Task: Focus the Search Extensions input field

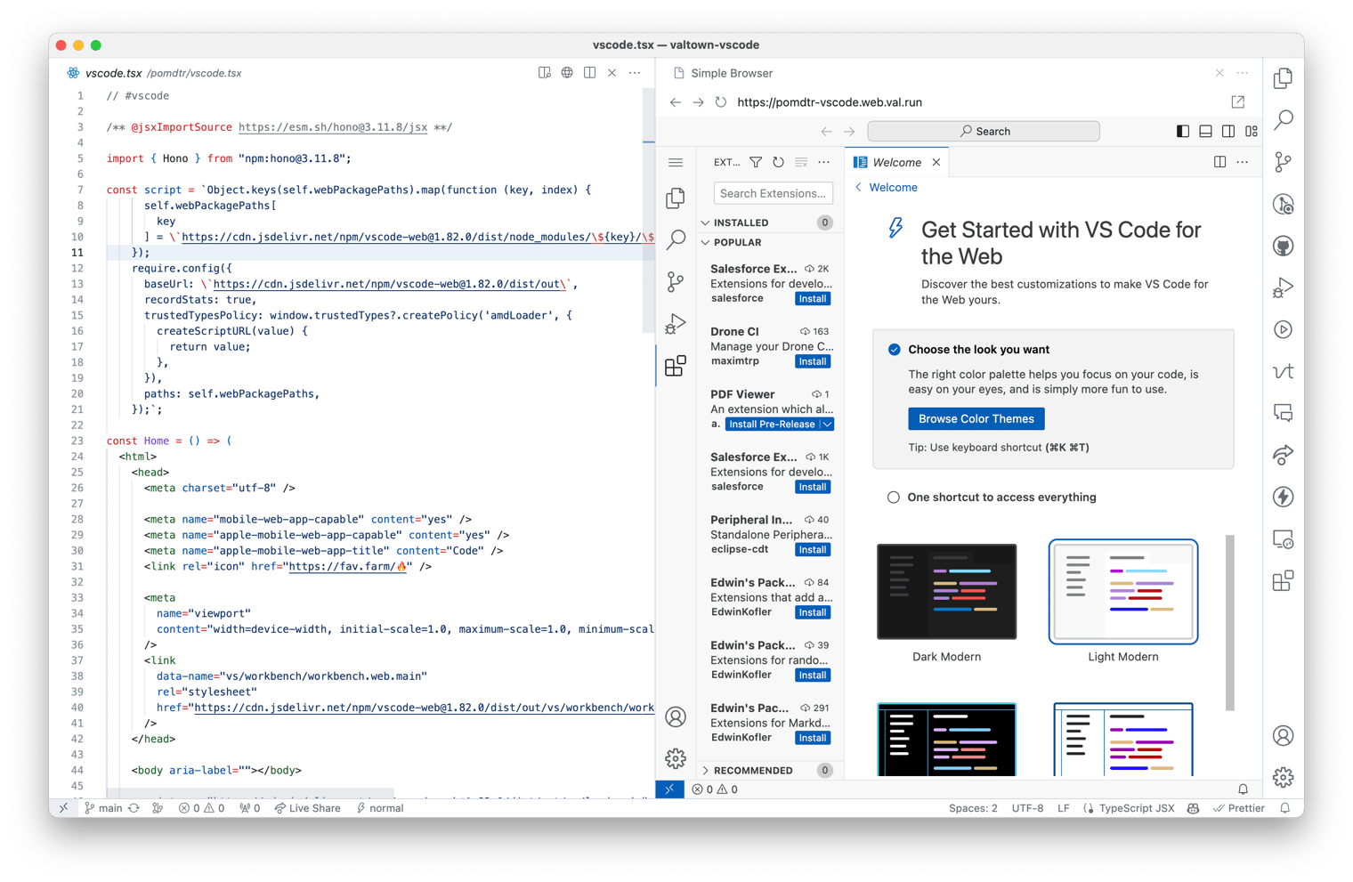Action: click(773, 193)
